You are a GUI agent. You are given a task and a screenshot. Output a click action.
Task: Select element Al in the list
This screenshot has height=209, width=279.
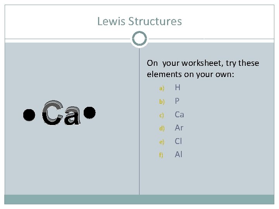tap(178, 154)
